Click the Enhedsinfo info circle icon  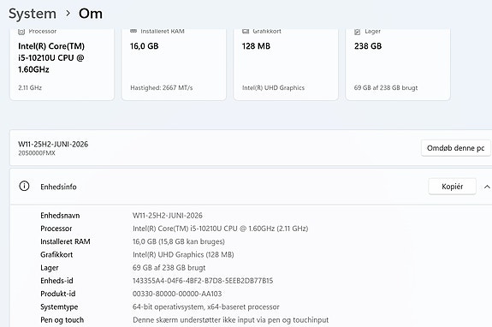24,186
